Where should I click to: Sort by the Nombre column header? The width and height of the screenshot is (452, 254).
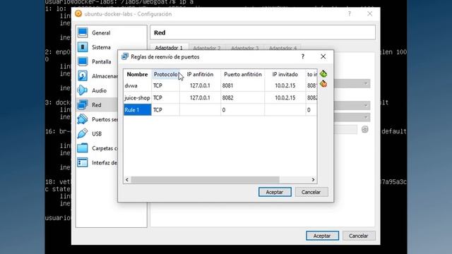point(137,74)
